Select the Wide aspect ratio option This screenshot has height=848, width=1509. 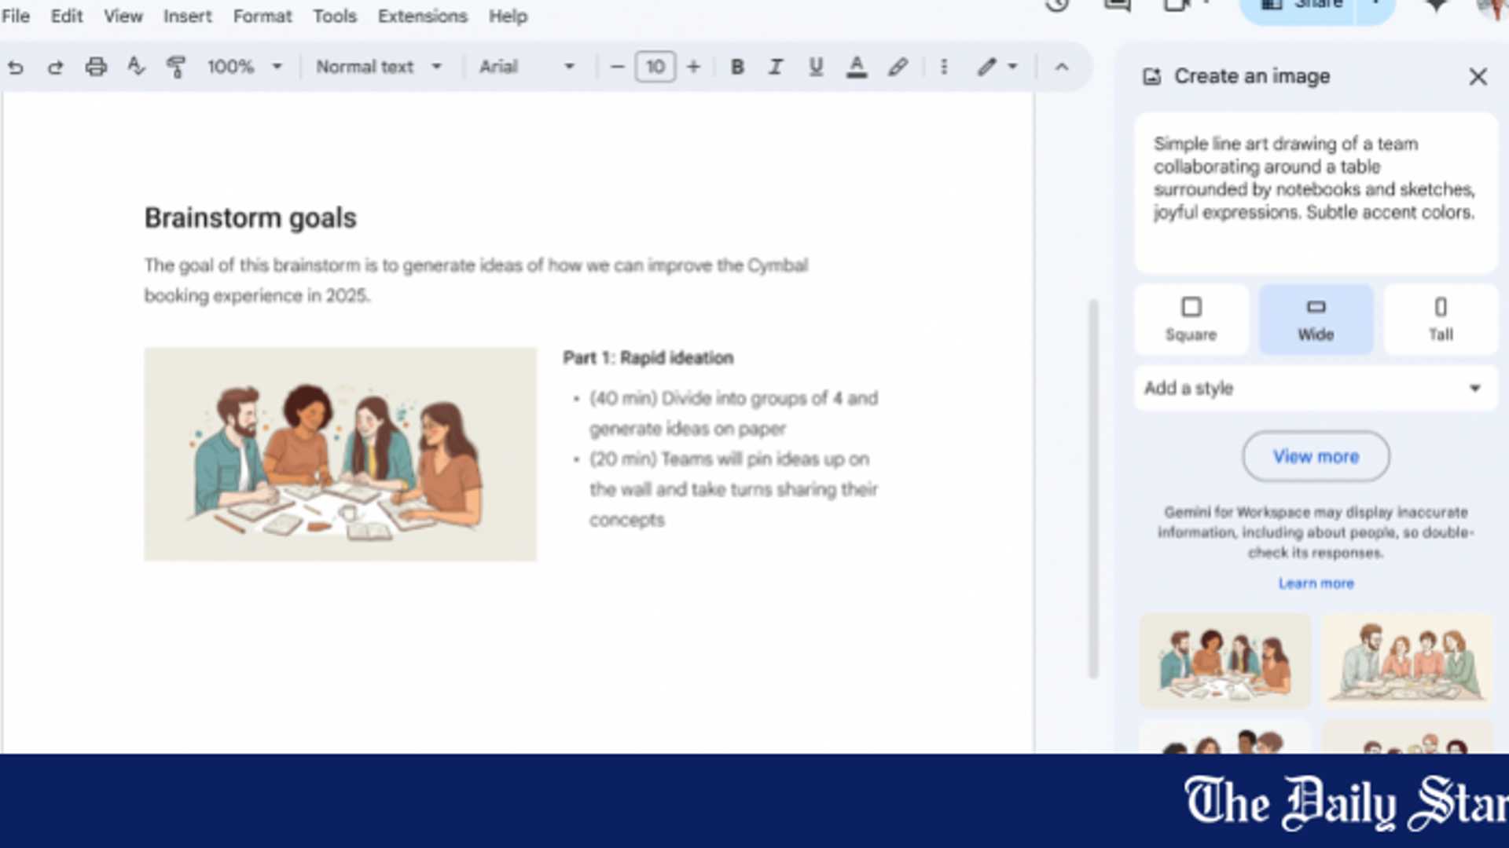click(1316, 318)
